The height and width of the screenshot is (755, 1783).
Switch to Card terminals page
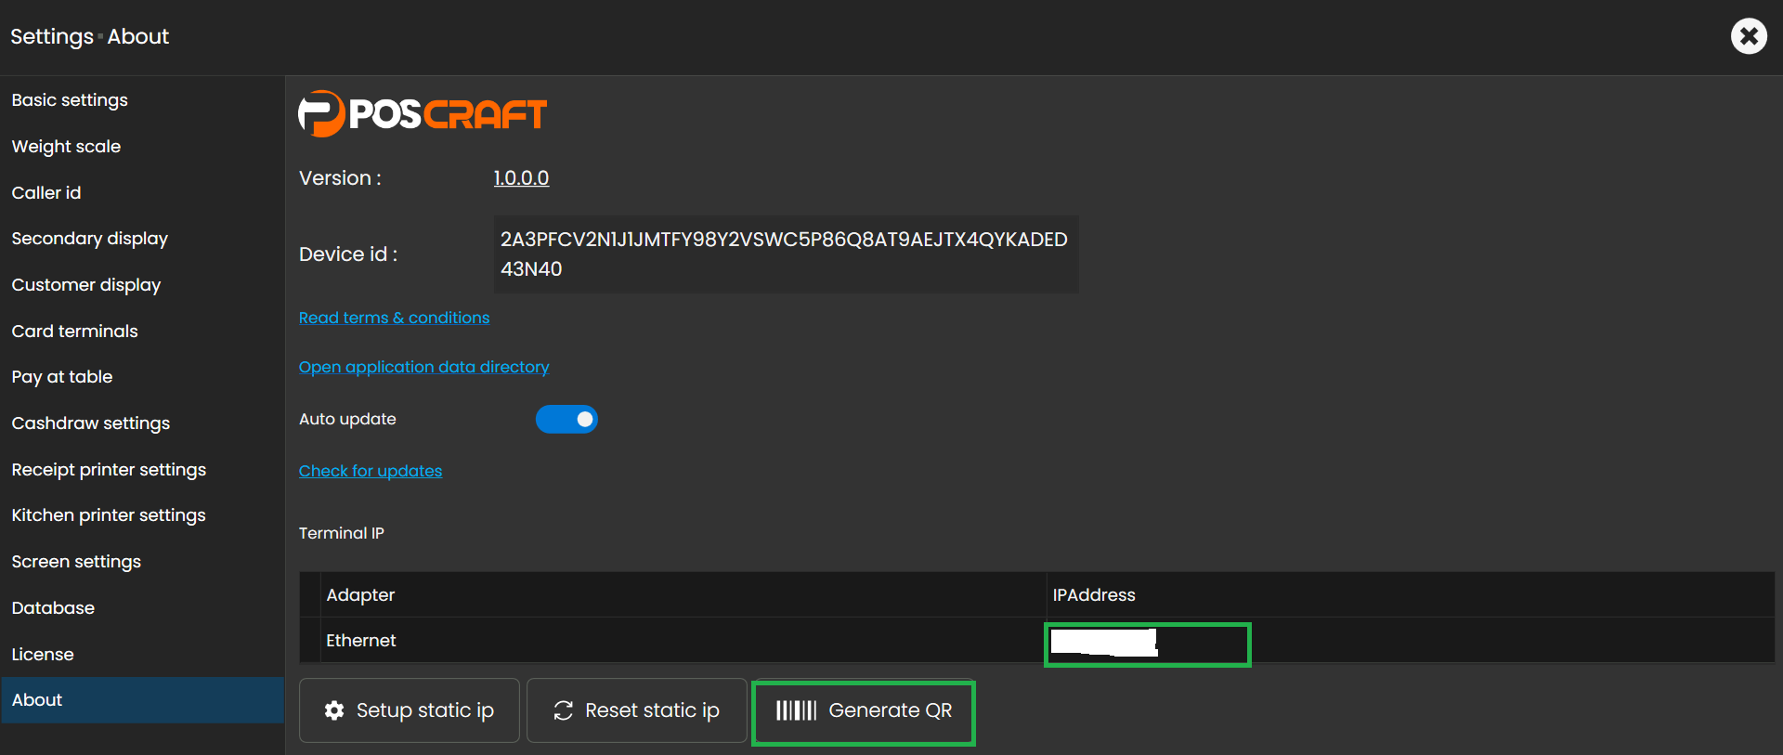point(74,332)
